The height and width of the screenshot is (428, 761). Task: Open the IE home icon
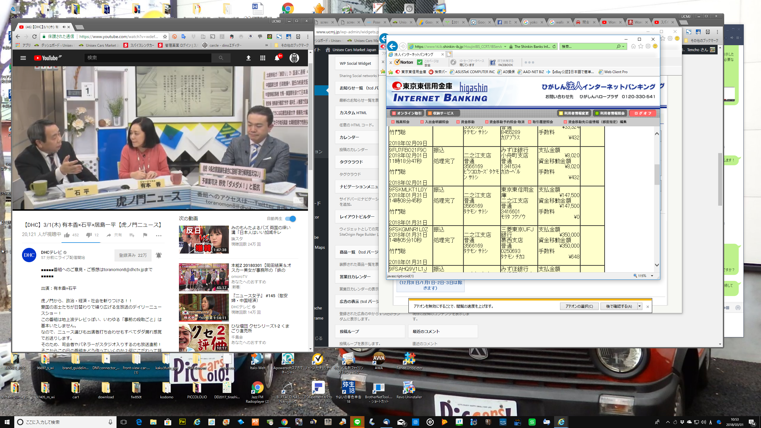[633, 46]
